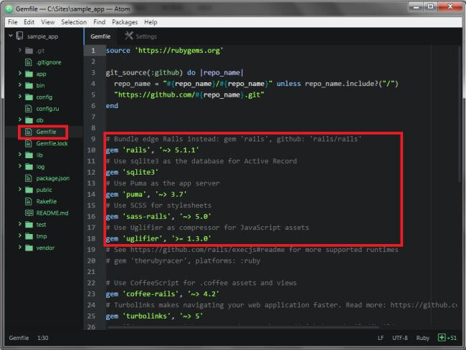The image size is (466, 350).
Task: Click 'https://rubygems.org' string on line 1
Action: pos(179,50)
